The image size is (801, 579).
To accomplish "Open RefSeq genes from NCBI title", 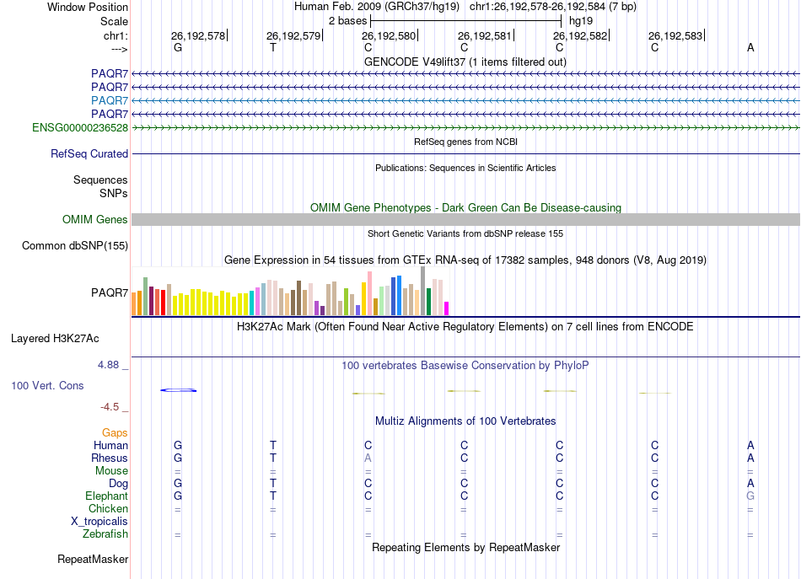I will point(465,142).
